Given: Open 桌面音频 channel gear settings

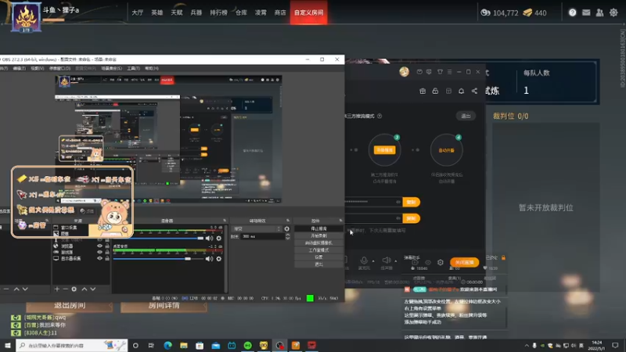Looking at the screenshot, I should (x=219, y=259).
